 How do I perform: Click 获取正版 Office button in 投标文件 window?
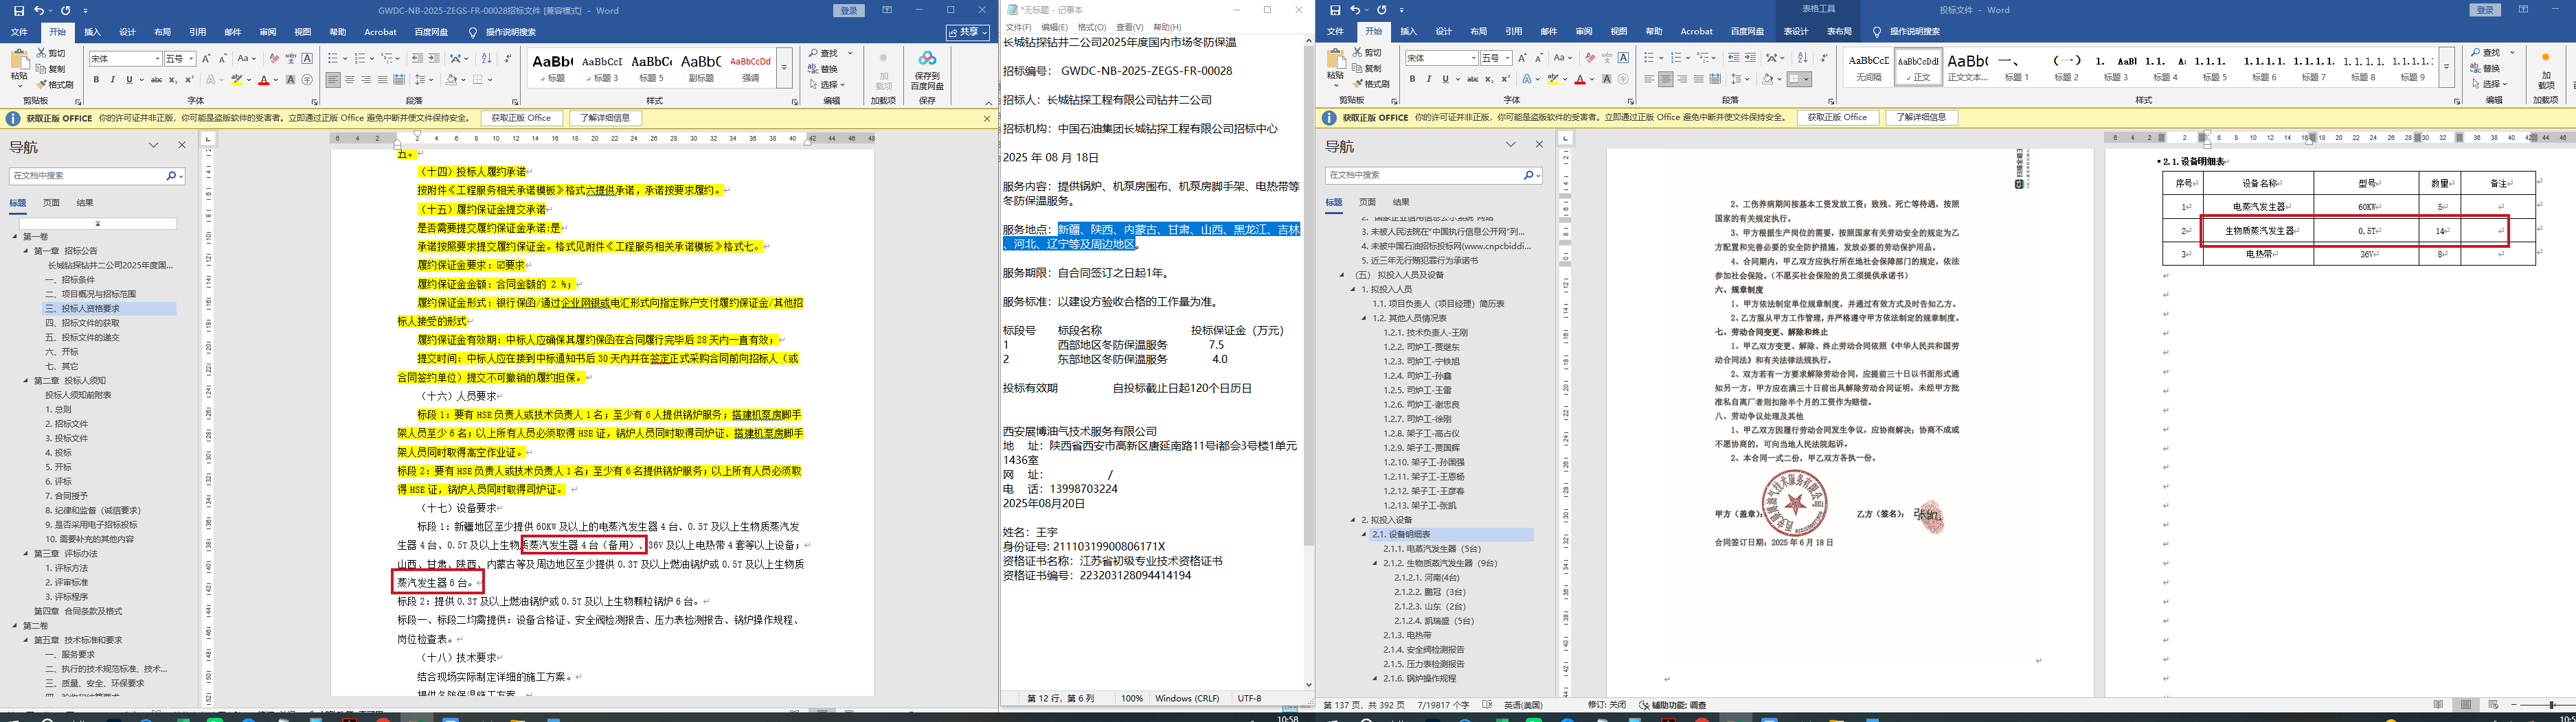[1837, 117]
